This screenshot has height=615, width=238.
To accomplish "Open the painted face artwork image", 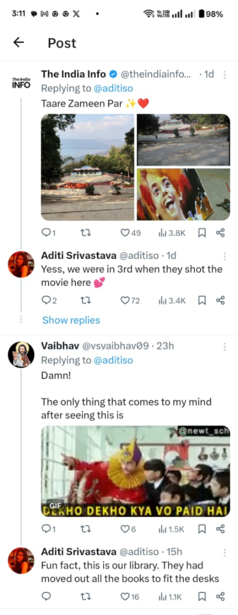I will pyautogui.click(x=183, y=195).
